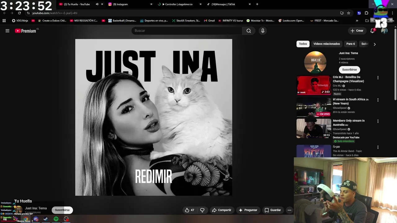Viewport: 397px width, 223px height.
Task: Dislike the video with thumbs down
Action: pos(202,210)
